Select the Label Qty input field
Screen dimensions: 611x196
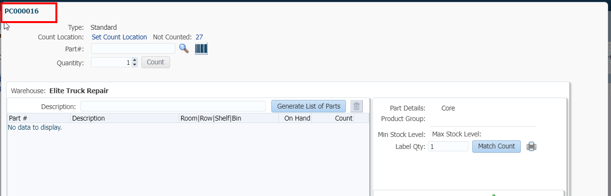[448, 147]
